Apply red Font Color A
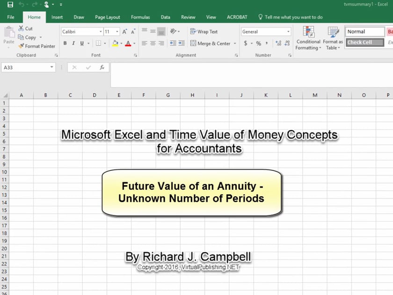 [128, 43]
